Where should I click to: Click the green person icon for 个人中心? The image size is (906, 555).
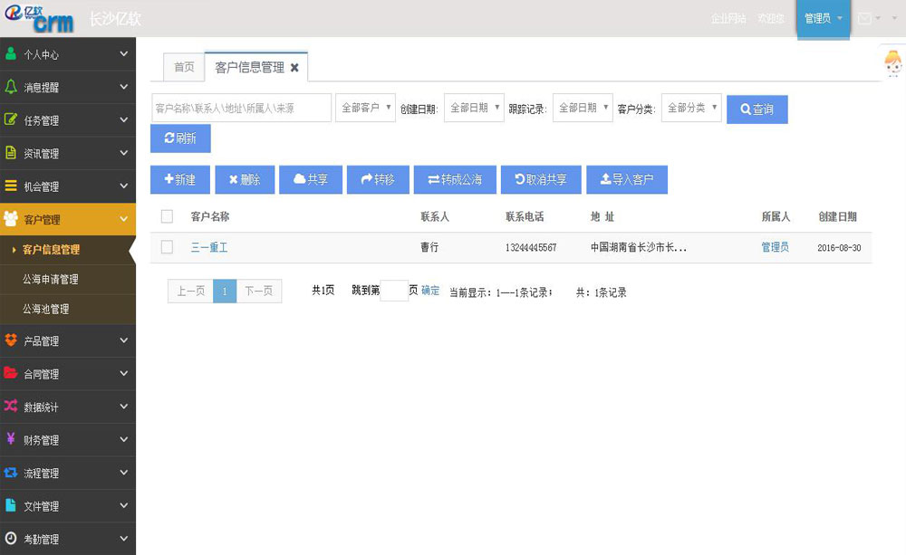pyautogui.click(x=11, y=54)
